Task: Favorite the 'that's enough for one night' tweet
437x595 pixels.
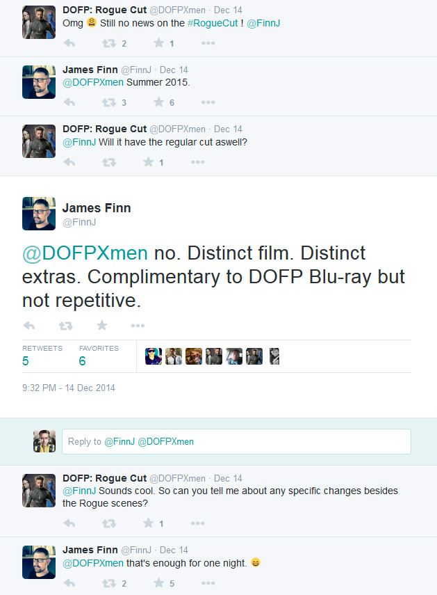Action: tap(158, 583)
